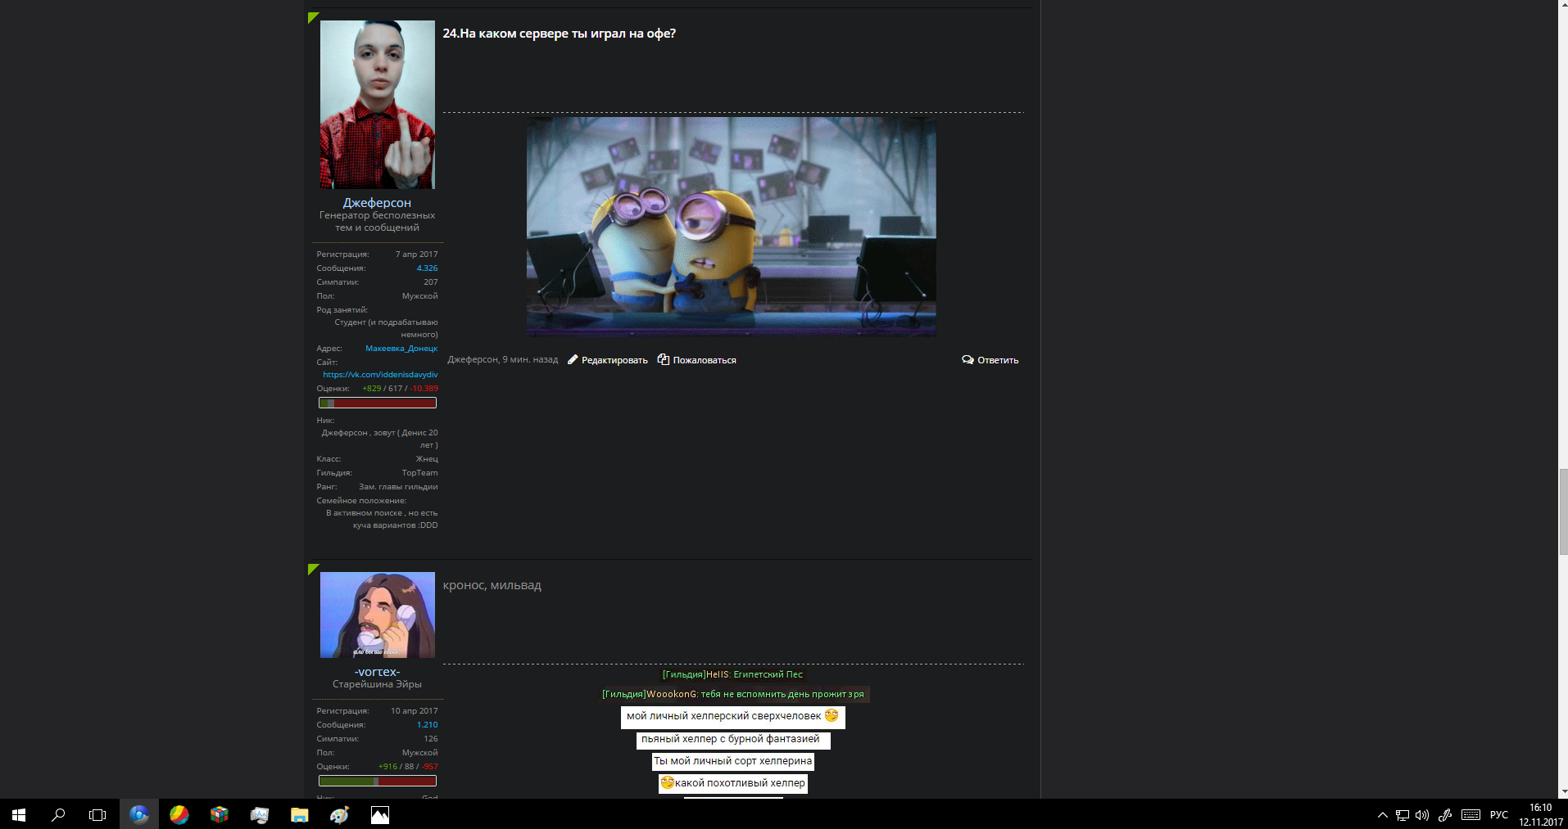The height and width of the screenshot is (829, 1568).
Task: Click Джеферсон's negative rating '-10.389'
Action: pos(424,389)
